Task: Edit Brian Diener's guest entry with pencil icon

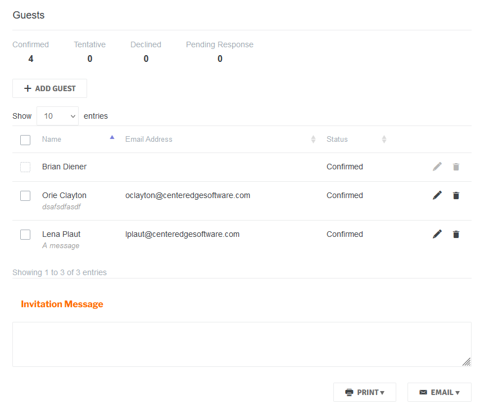Action: pyautogui.click(x=437, y=167)
